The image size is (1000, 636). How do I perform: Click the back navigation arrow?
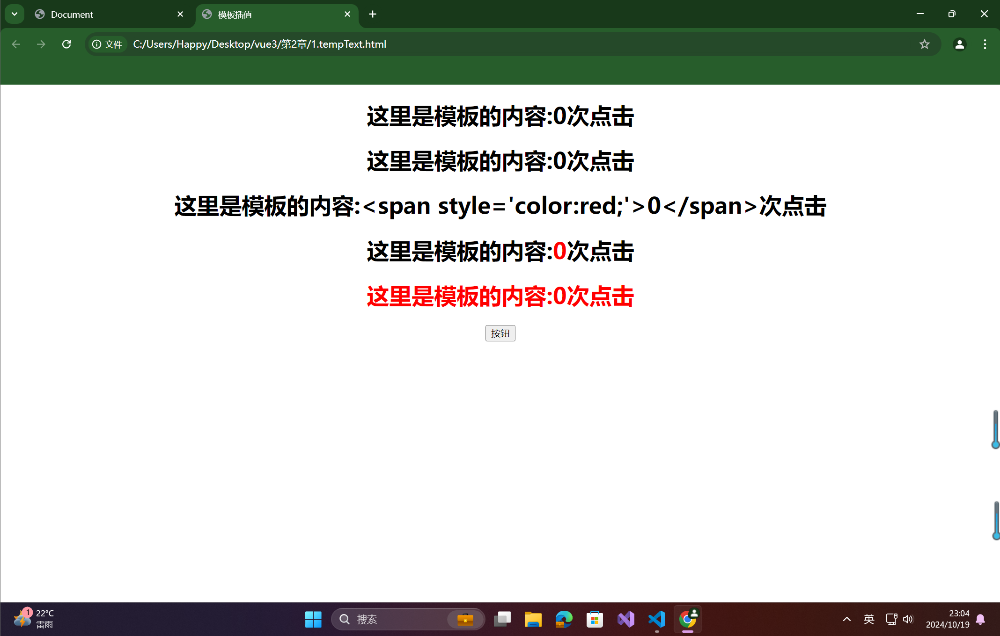(x=16, y=44)
